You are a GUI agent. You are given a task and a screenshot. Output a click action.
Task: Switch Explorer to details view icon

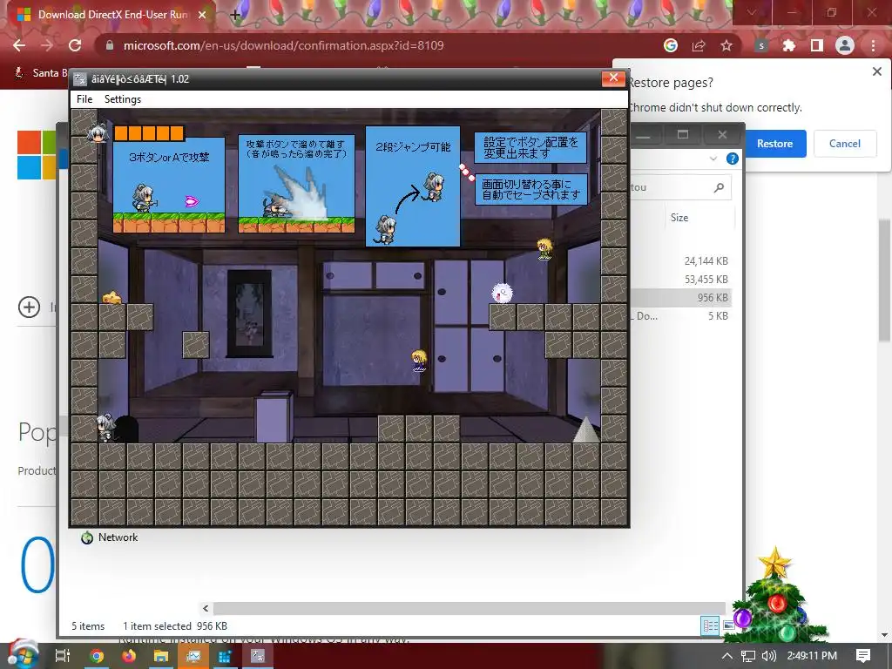pyautogui.click(x=711, y=625)
